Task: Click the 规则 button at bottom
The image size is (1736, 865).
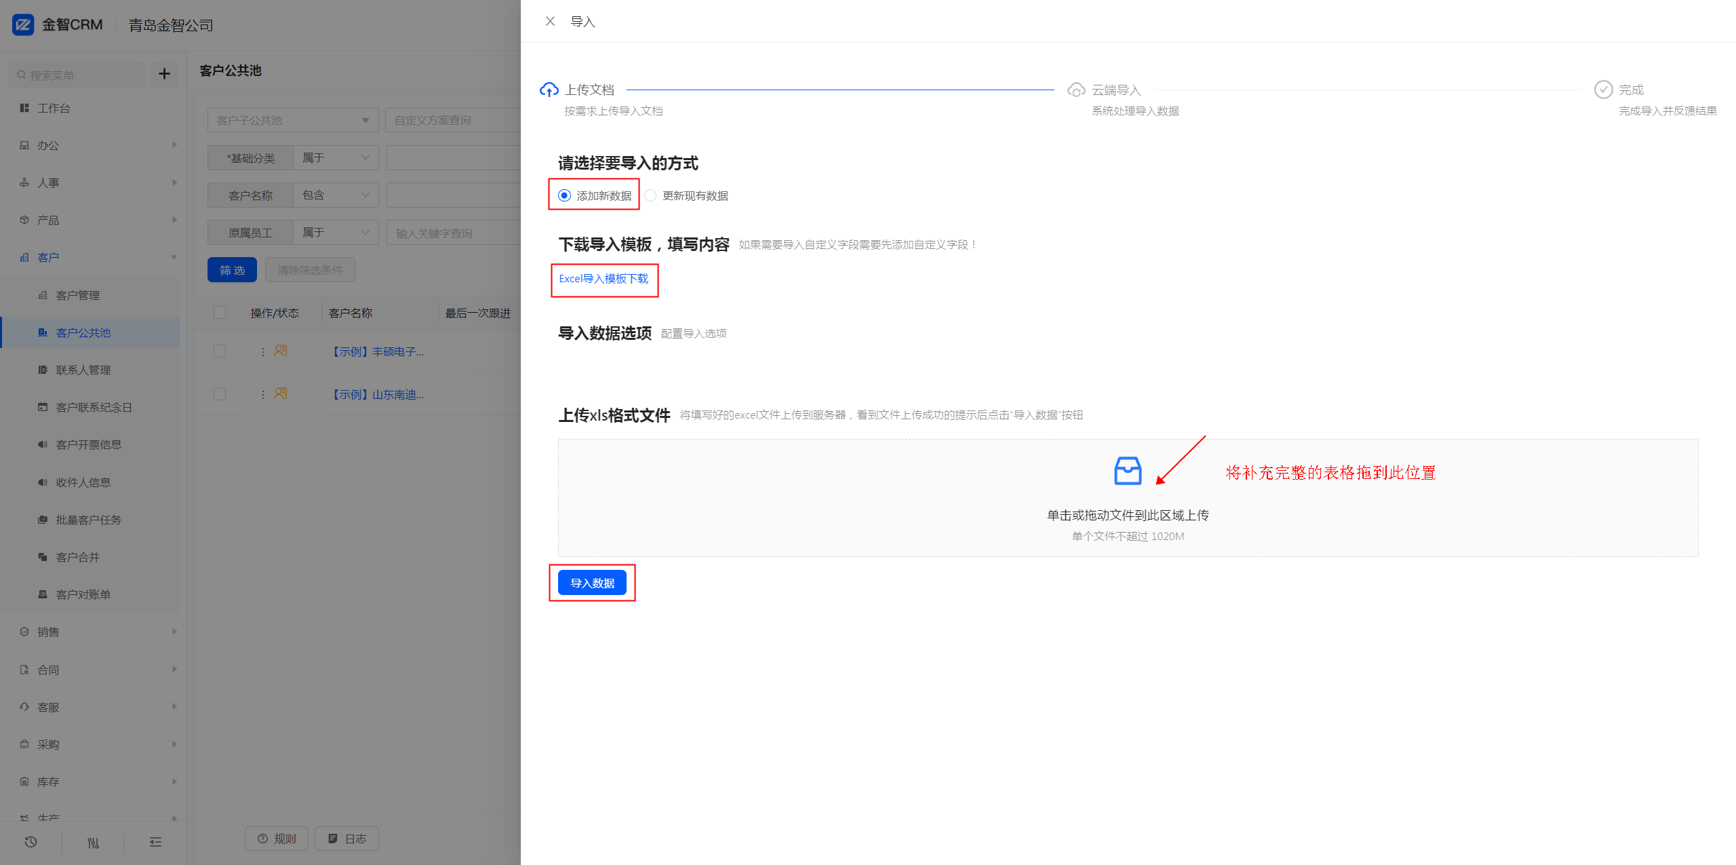Action: click(277, 839)
